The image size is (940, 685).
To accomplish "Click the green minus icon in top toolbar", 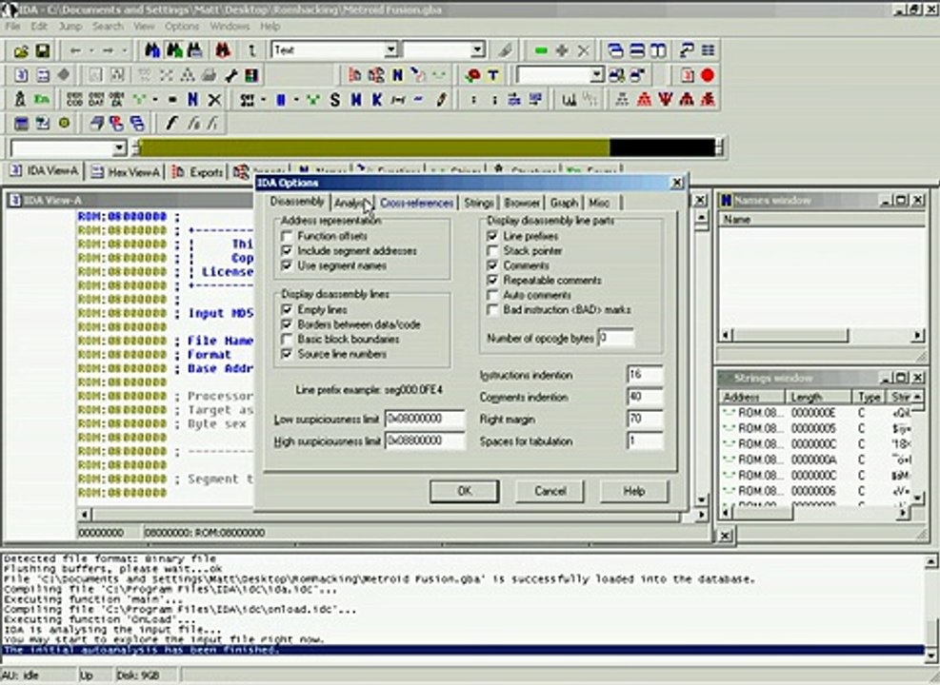I will pyautogui.click(x=541, y=50).
